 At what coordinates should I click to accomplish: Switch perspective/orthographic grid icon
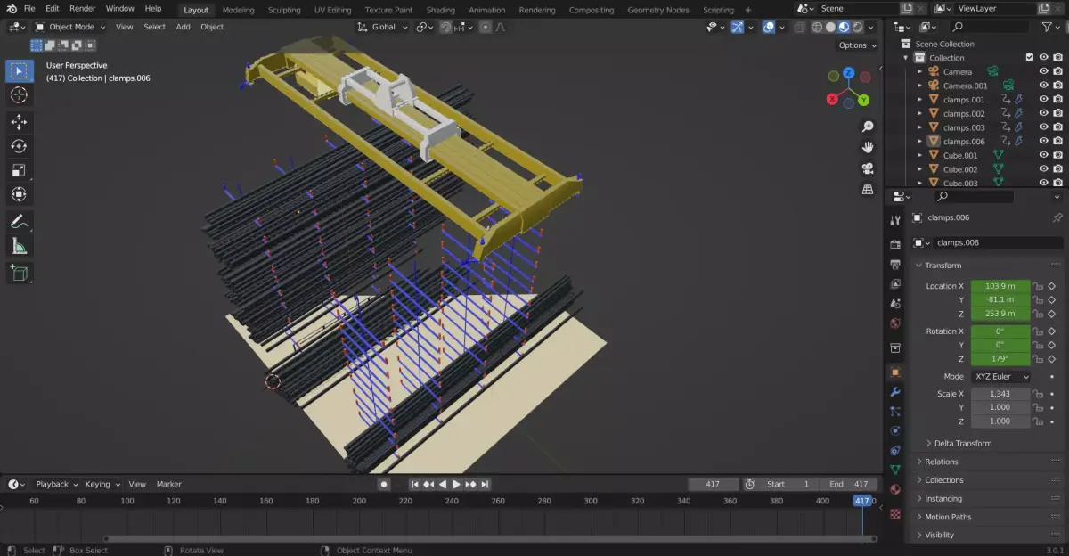pyautogui.click(x=868, y=190)
